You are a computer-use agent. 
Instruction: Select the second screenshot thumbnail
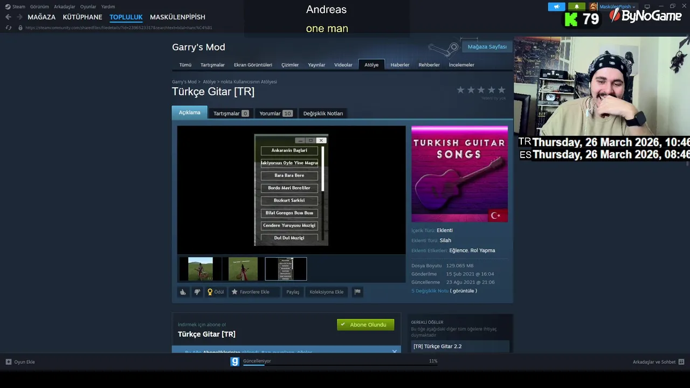pos(243,269)
